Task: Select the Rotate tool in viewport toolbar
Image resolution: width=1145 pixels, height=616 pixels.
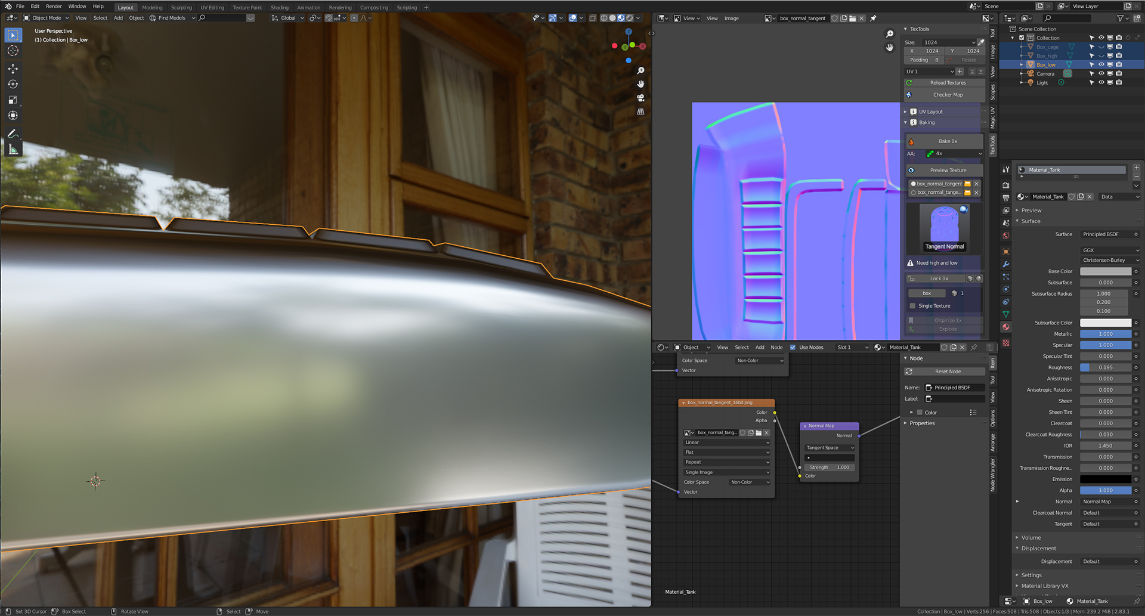Action: [x=13, y=84]
